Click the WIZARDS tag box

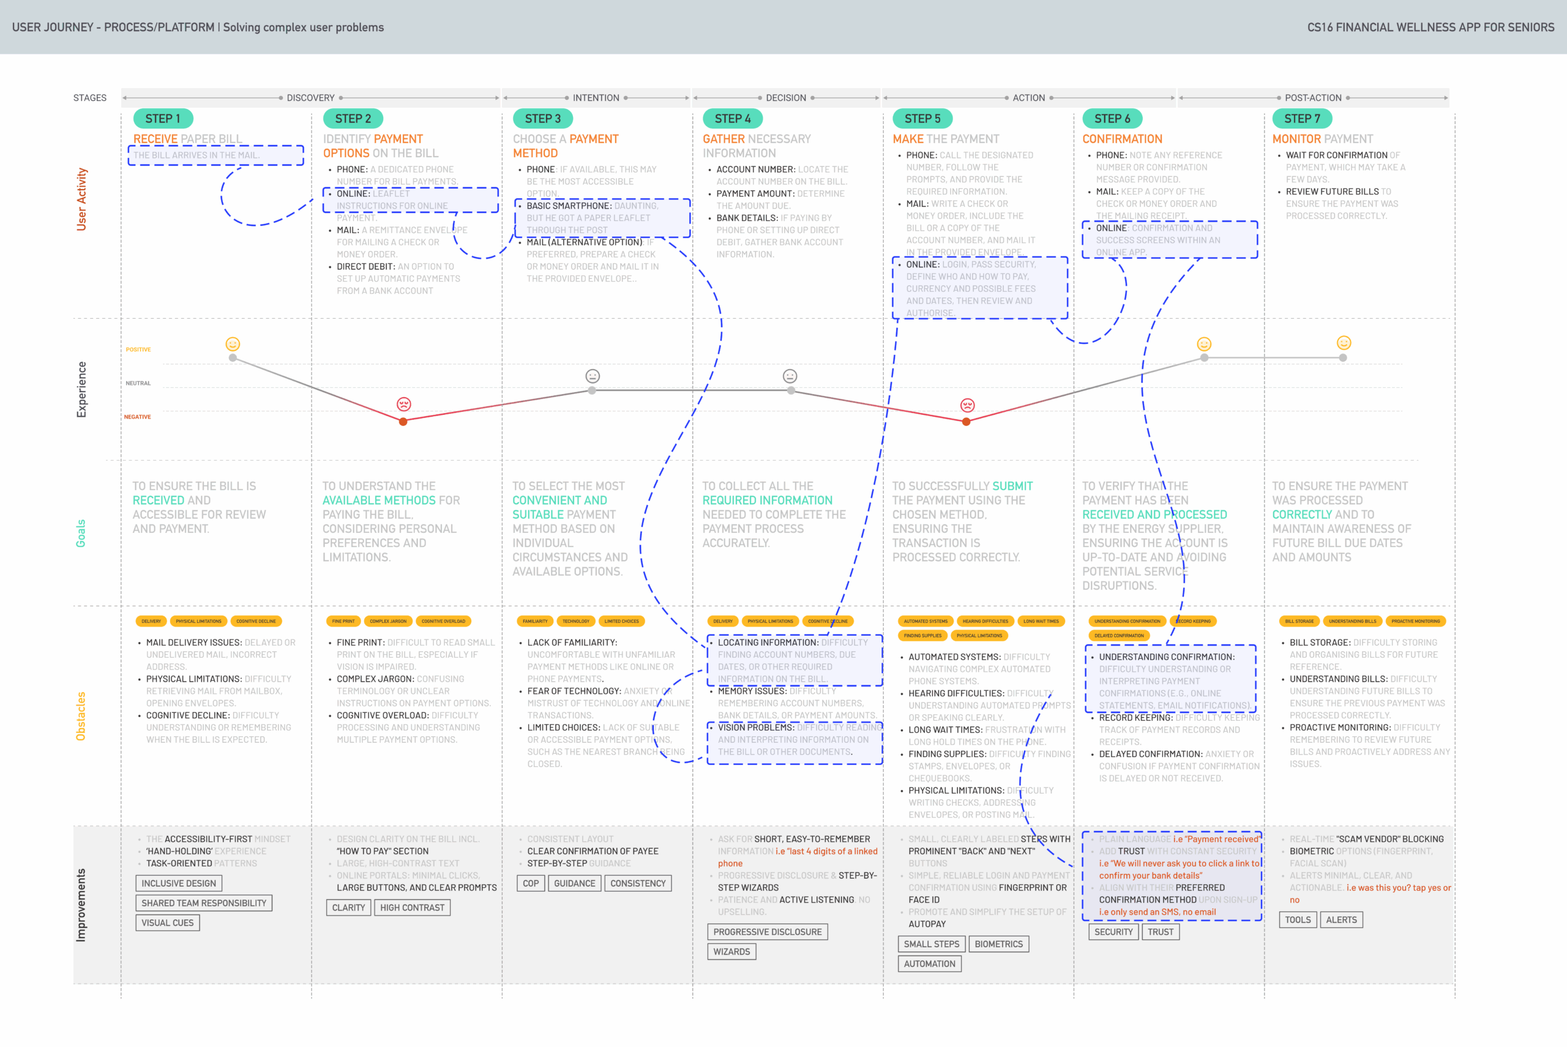pyautogui.click(x=731, y=952)
